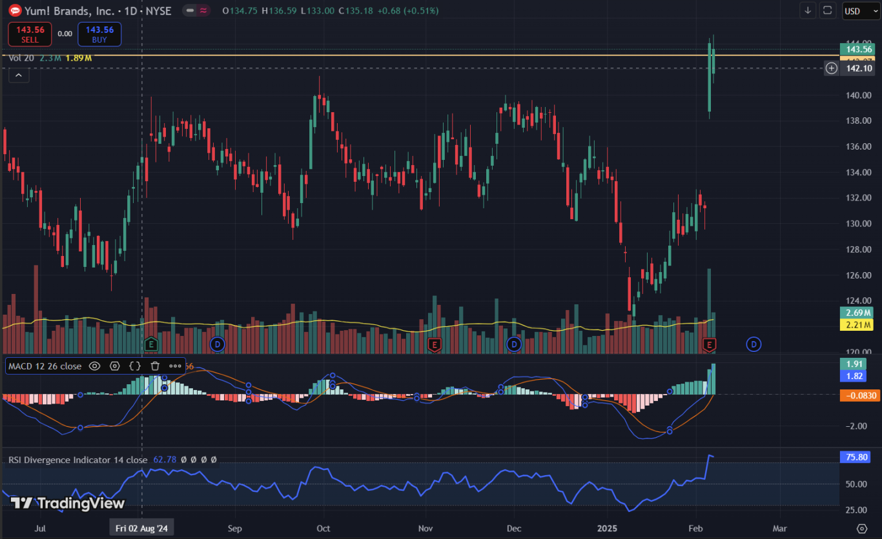The image size is (882, 539).
Task: Click the down-arrow scroll button top right
Action: pyautogui.click(x=808, y=10)
